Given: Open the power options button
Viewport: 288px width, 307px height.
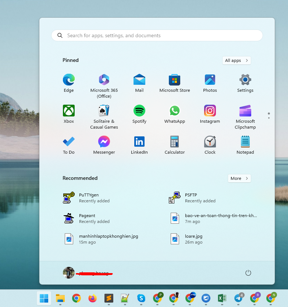Looking at the screenshot, I should click(x=248, y=273).
